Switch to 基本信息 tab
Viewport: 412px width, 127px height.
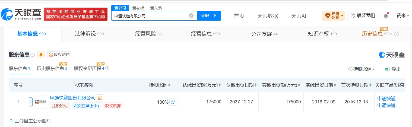(x=32, y=34)
